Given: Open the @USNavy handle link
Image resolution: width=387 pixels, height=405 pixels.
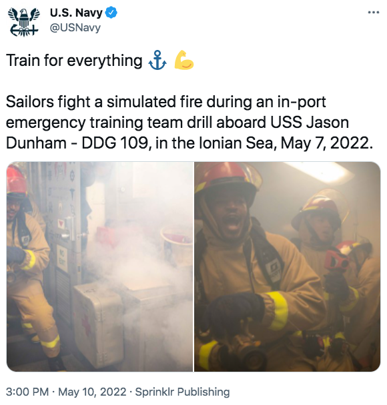Looking at the screenshot, I should tap(75, 27).
